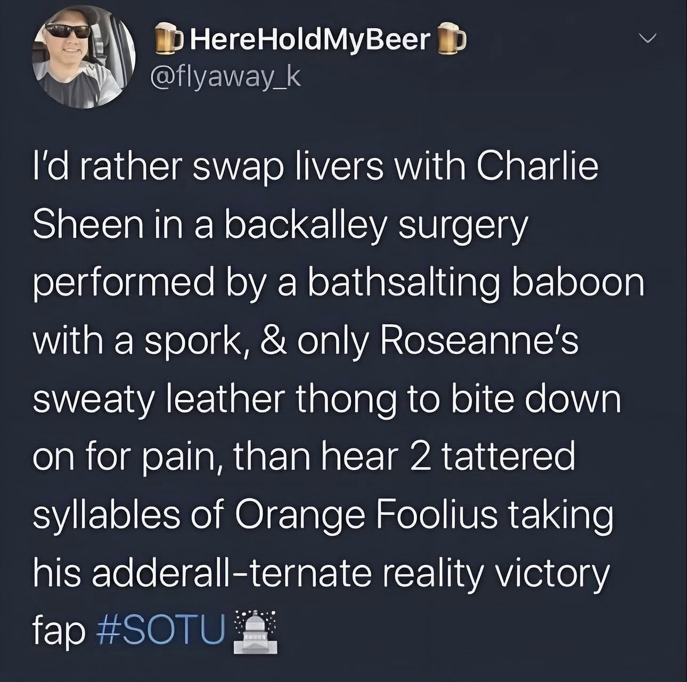The width and height of the screenshot is (687, 682).
Task: Click the word "bathsalting" in the tweet
Action: [x=402, y=284]
